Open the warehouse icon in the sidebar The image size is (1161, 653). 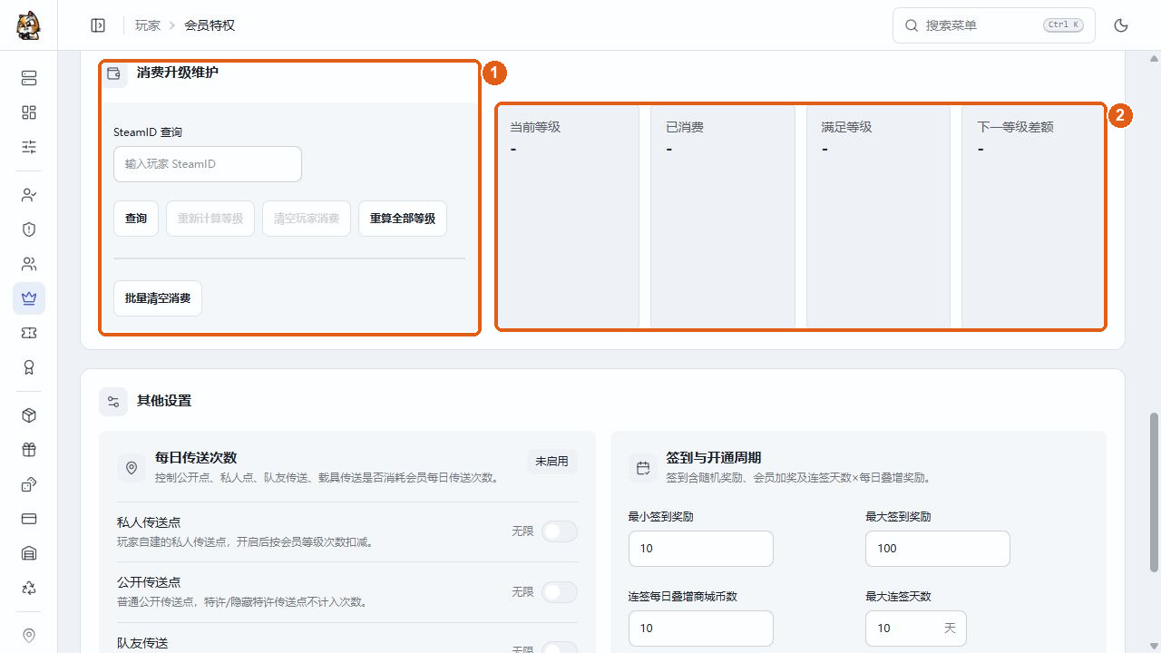[x=29, y=553]
